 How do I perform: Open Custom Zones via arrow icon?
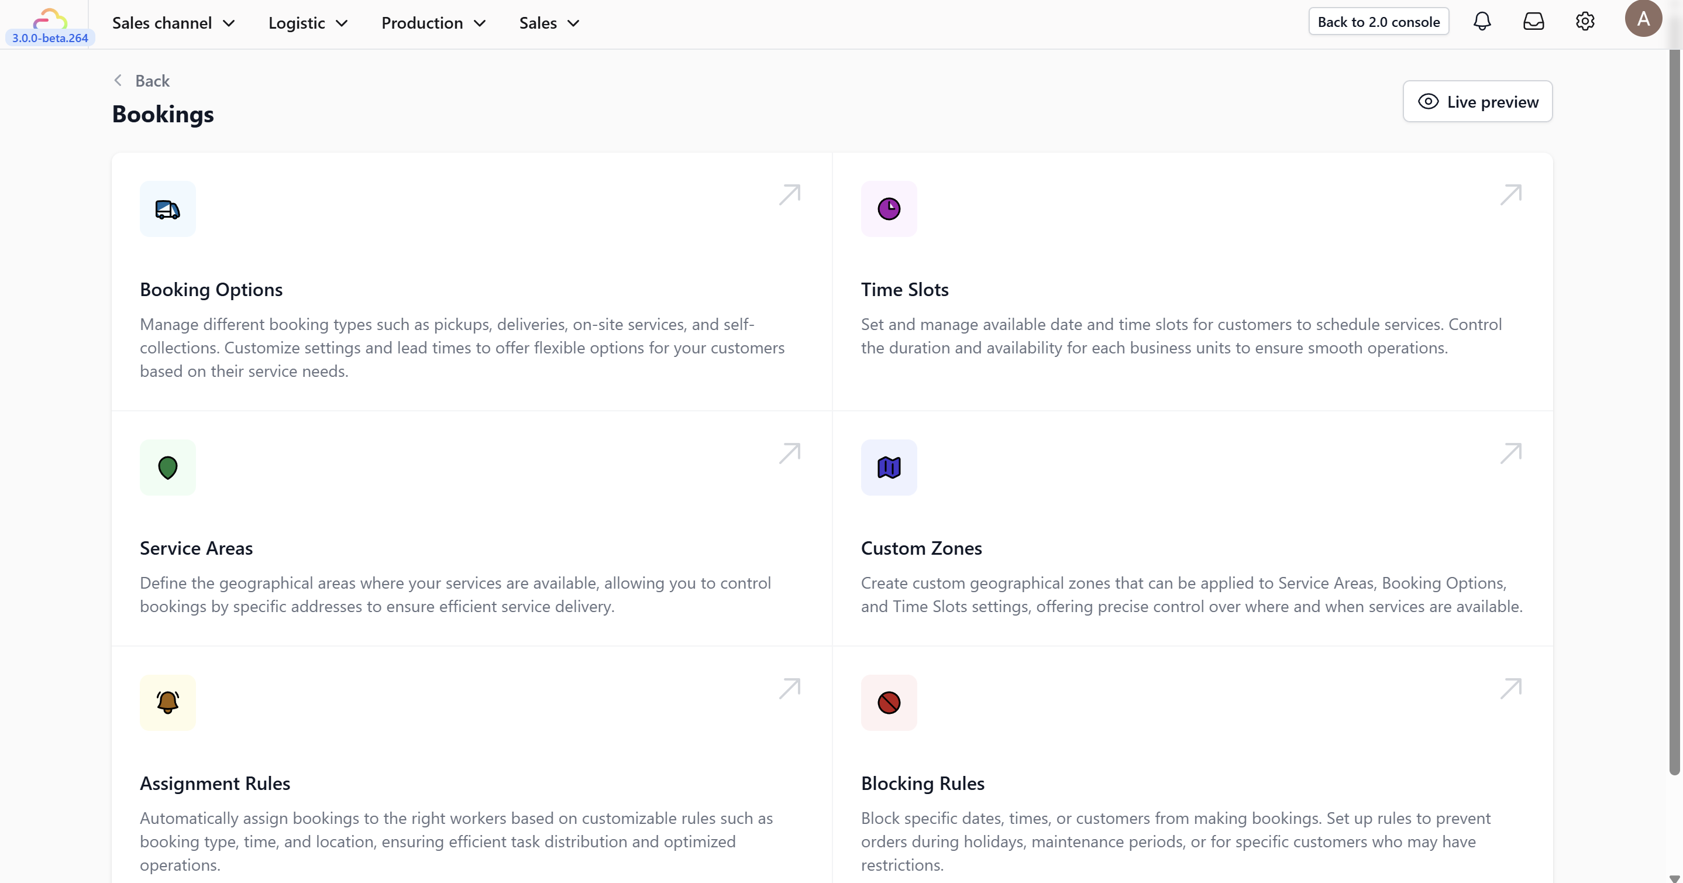coord(1510,453)
